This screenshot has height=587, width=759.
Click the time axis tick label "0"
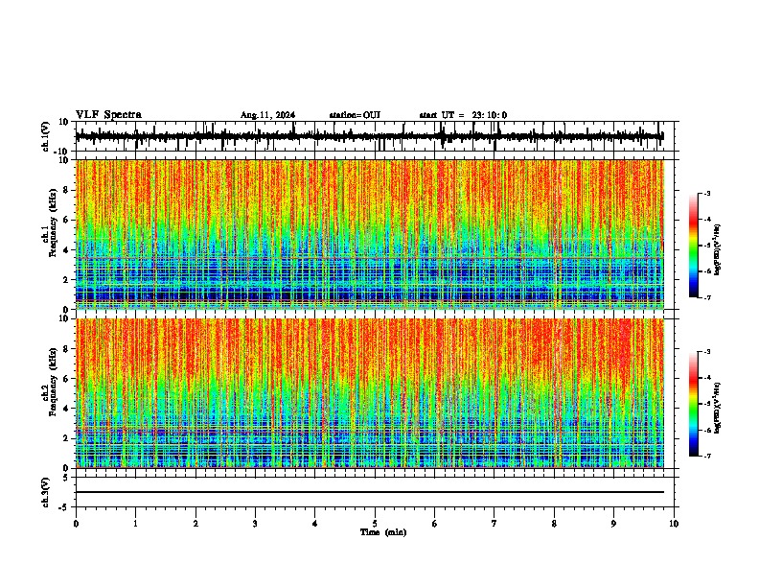click(76, 524)
